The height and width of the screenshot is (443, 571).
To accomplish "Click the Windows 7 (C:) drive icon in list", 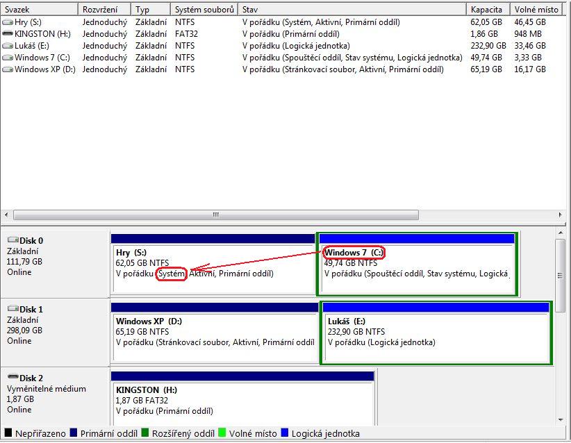I will (8, 58).
